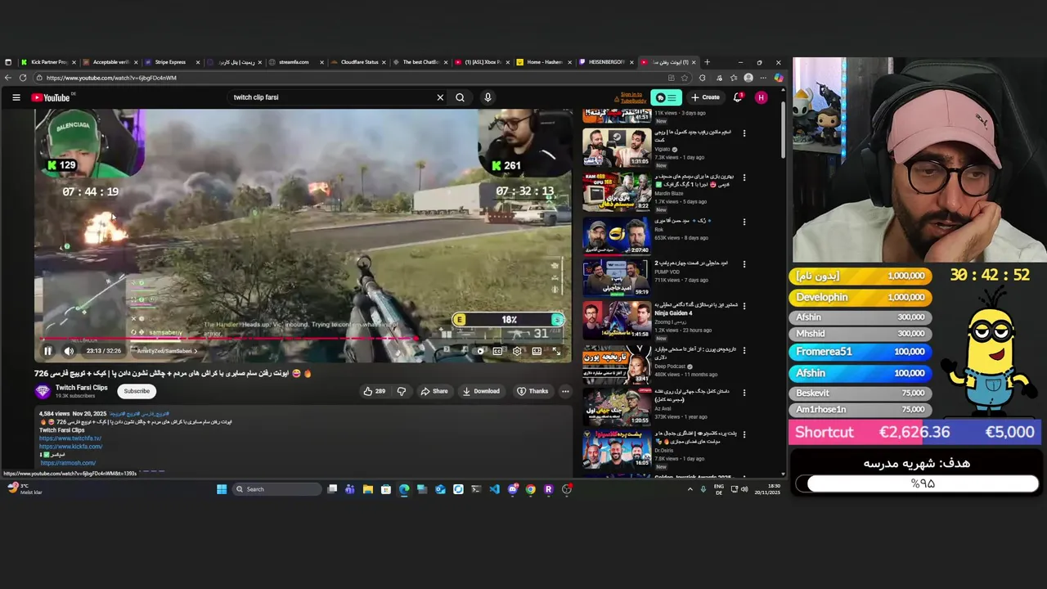This screenshot has width=1047, height=589.
Task: Go to the YouTube home logo
Action: 52,97
